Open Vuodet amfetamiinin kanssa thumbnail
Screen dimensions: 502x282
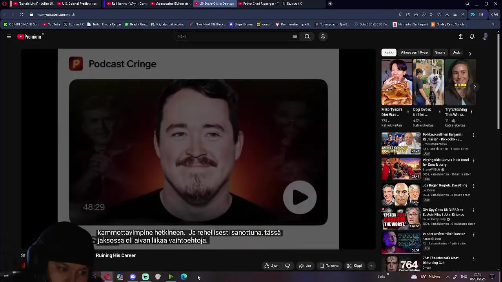[401, 242]
